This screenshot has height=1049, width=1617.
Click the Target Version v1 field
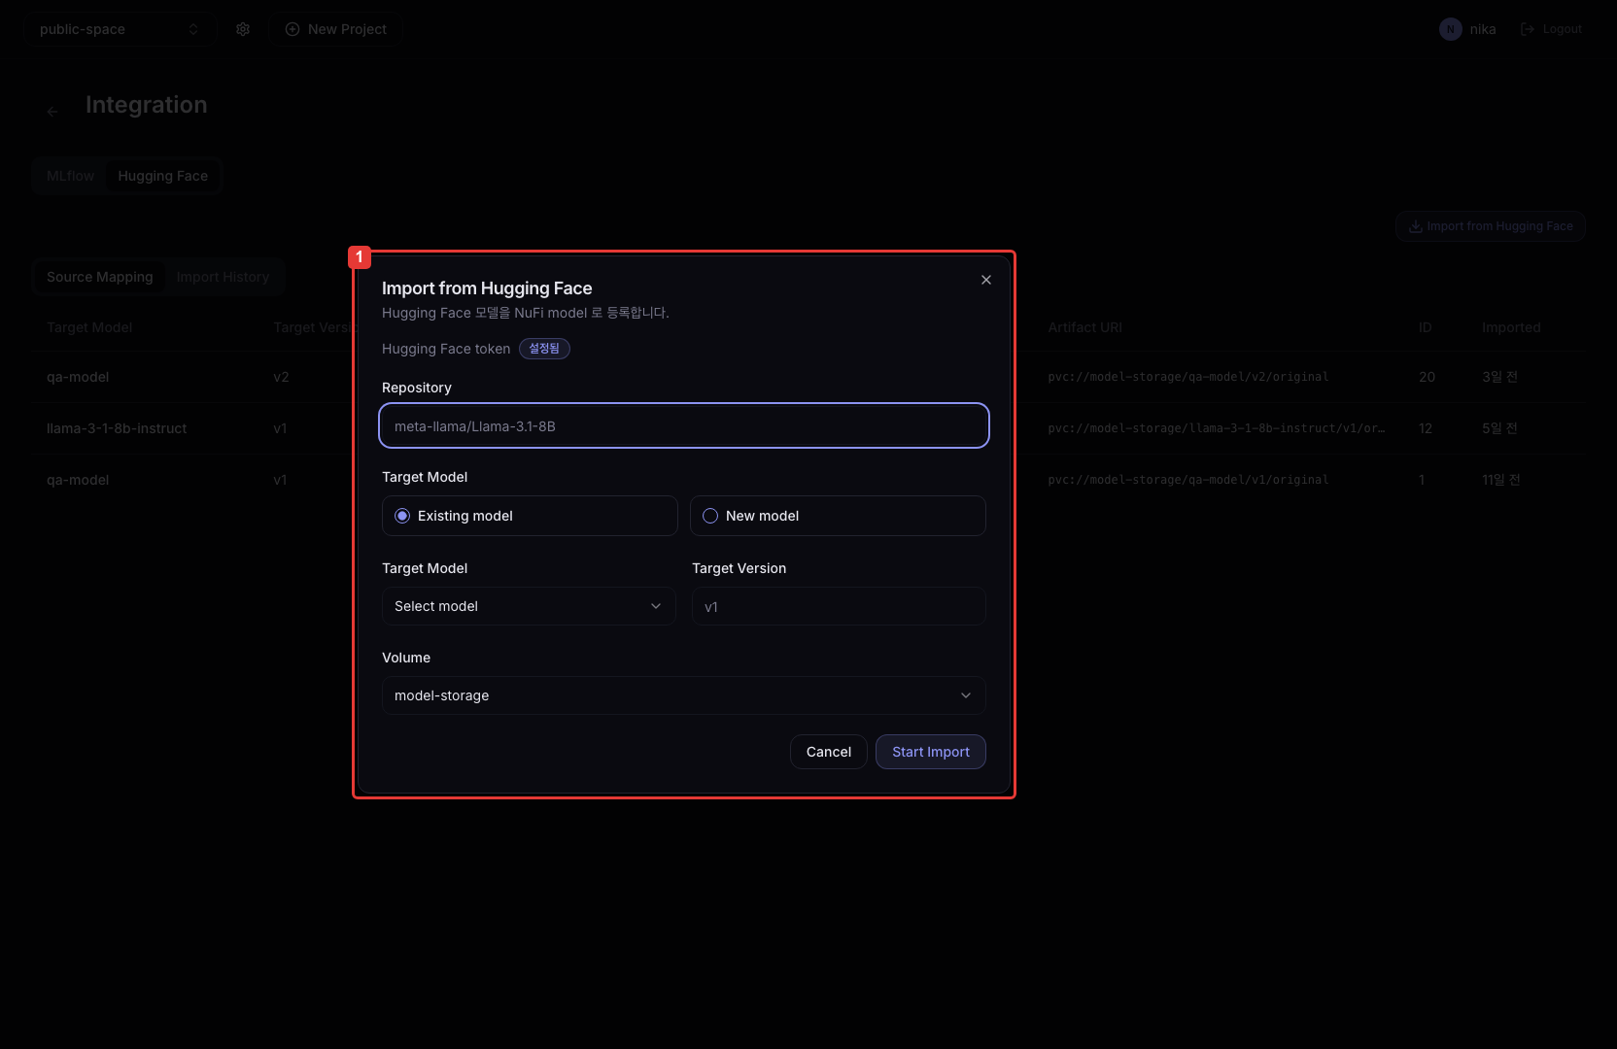pos(839,606)
